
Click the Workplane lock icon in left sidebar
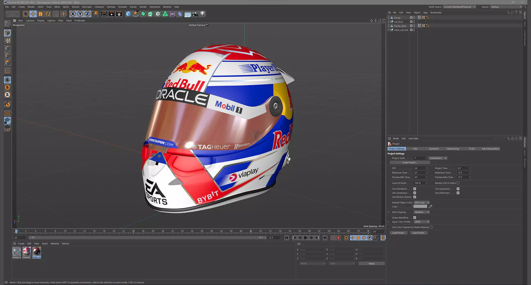point(7,121)
